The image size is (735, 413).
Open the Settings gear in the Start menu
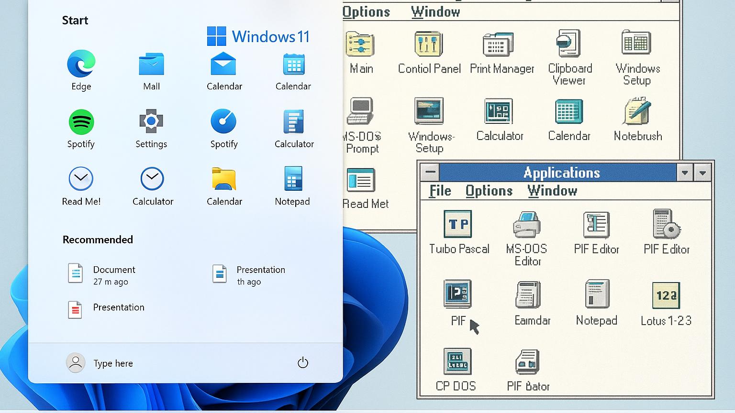[151, 121]
